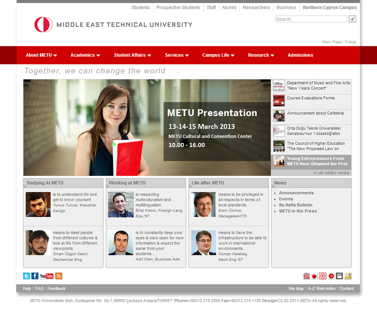Expand the Services dropdown menu

tap(177, 55)
